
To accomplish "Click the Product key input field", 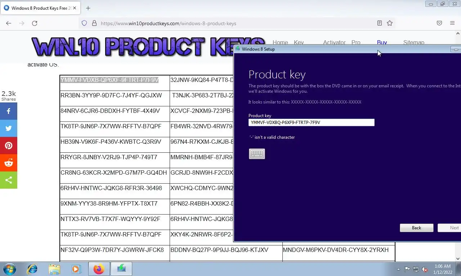I will point(312,123).
